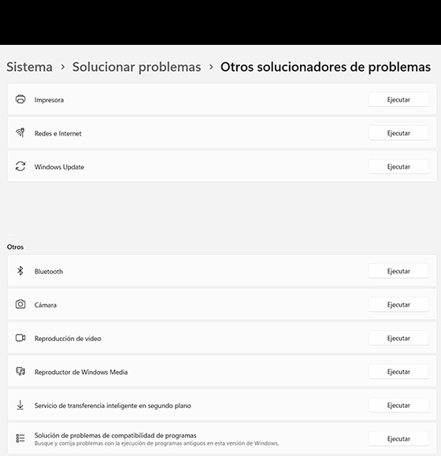The image size is (441, 456).
Task: Click the printer icon beside Impresora
Action: (x=20, y=99)
